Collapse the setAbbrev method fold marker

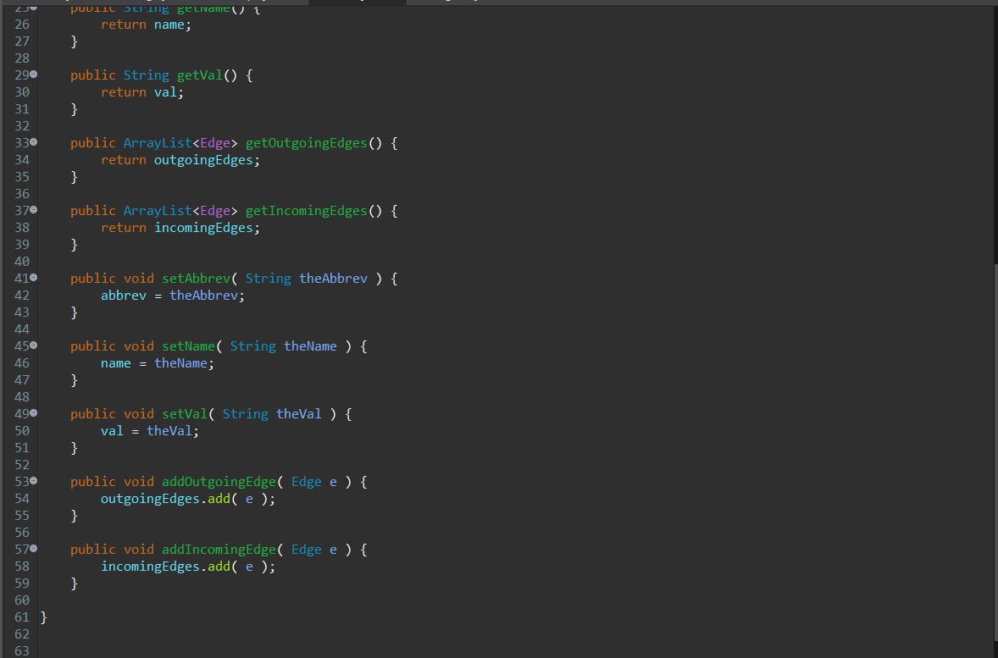(32, 278)
